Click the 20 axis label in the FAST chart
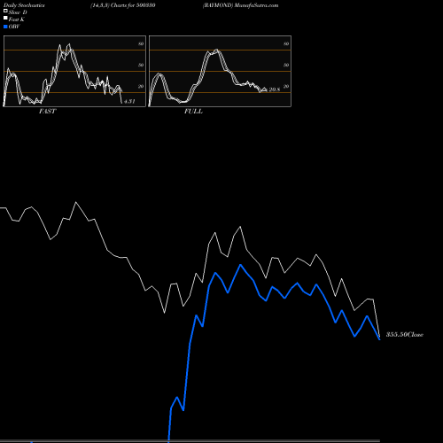443x443 pixels. pyautogui.click(x=141, y=86)
